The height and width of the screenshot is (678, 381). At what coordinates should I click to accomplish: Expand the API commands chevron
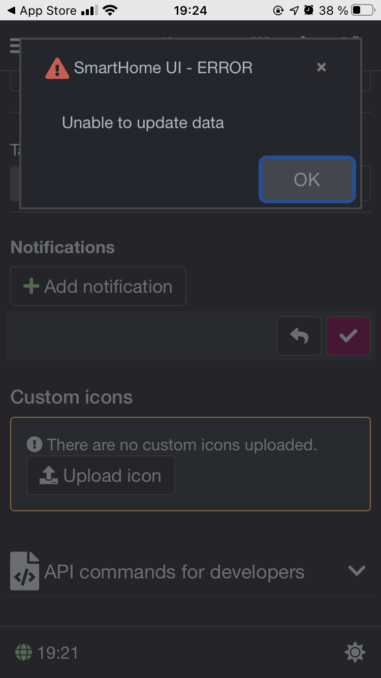(x=357, y=571)
